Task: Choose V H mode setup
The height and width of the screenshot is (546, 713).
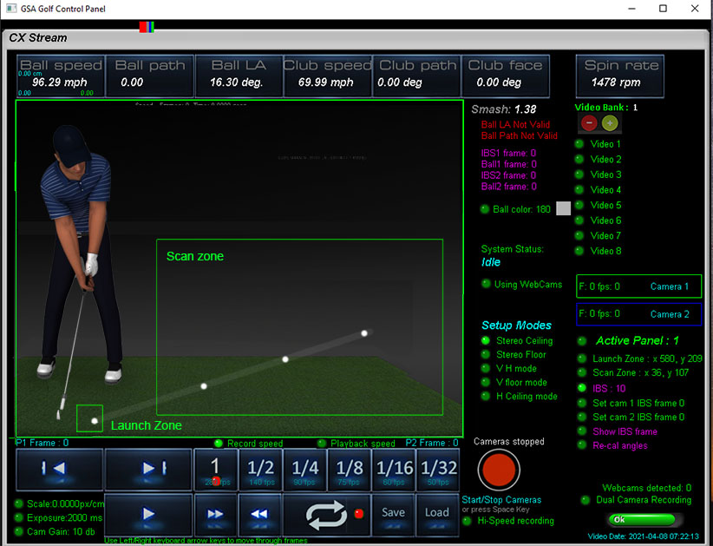Action: pos(509,369)
